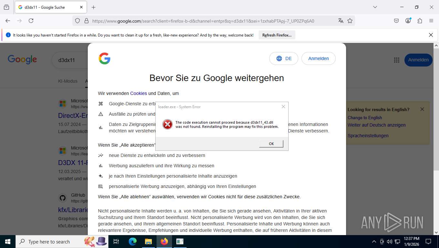Viewport: 439px width, 248px height.
Task: Dismiss the Firefox refresh notification bar
Action: pyautogui.click(x=431, y=35)
